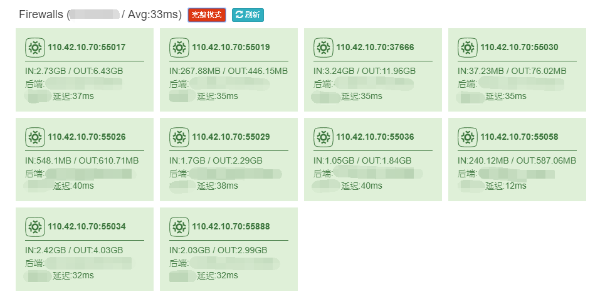The width and height of the screenshot is (605, 304).
Task: Open gear icon of 110.42.10.70:55888
Action: [x=179, y=226]
